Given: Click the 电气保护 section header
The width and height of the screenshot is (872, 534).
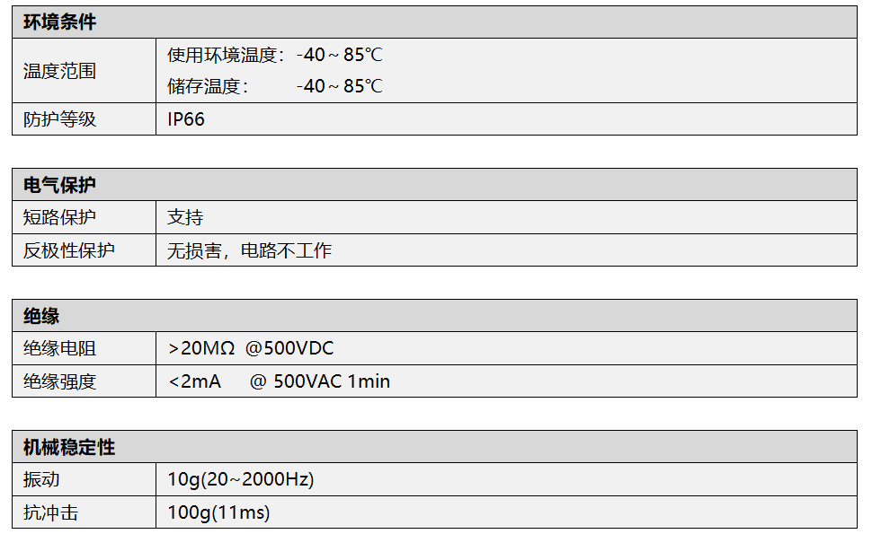Looking at the screenshot, I should click(x=59, y=185).
